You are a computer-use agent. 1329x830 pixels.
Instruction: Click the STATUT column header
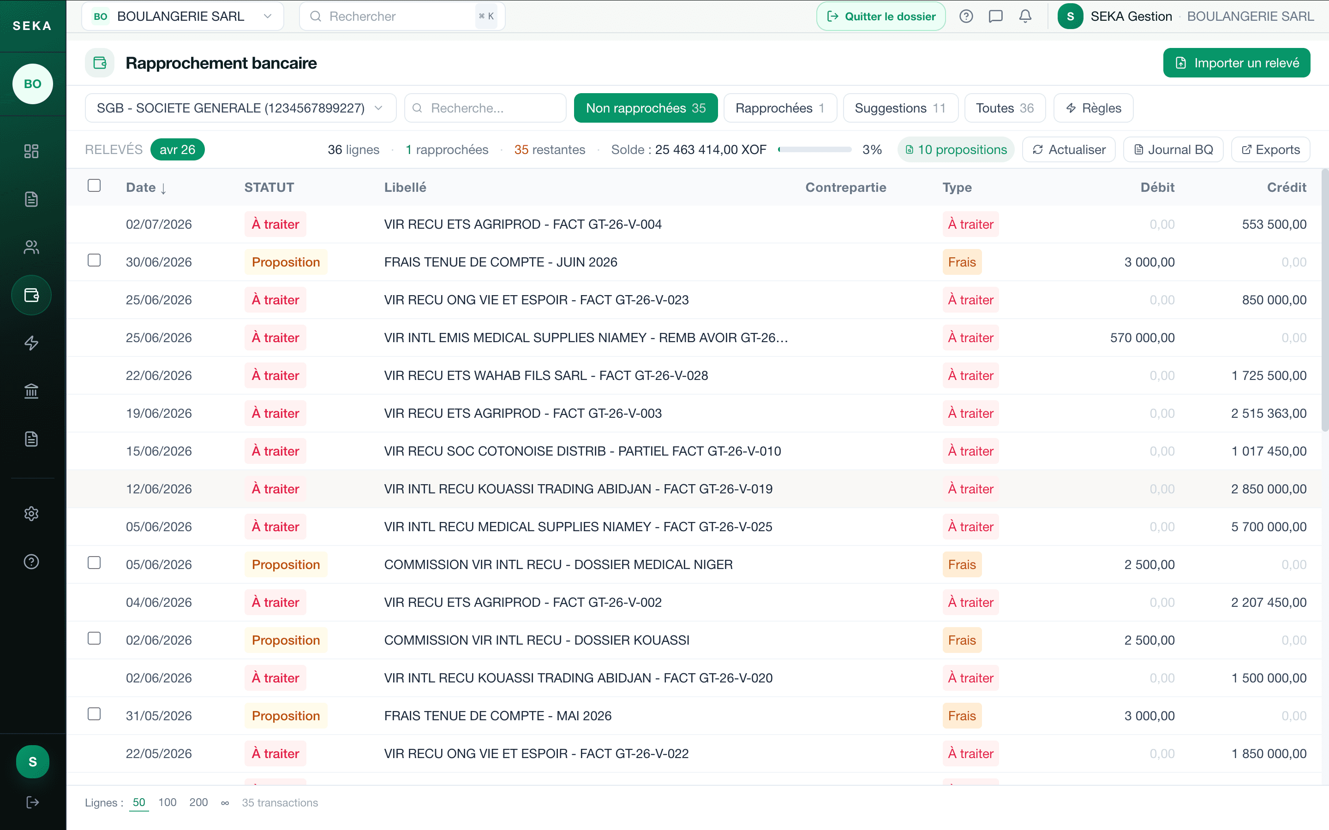269,187
